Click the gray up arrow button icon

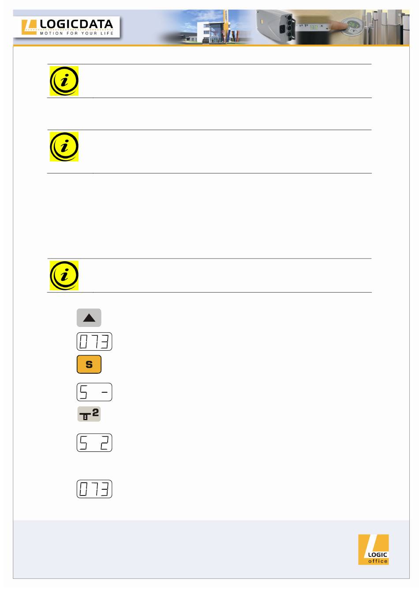(89, 318)
